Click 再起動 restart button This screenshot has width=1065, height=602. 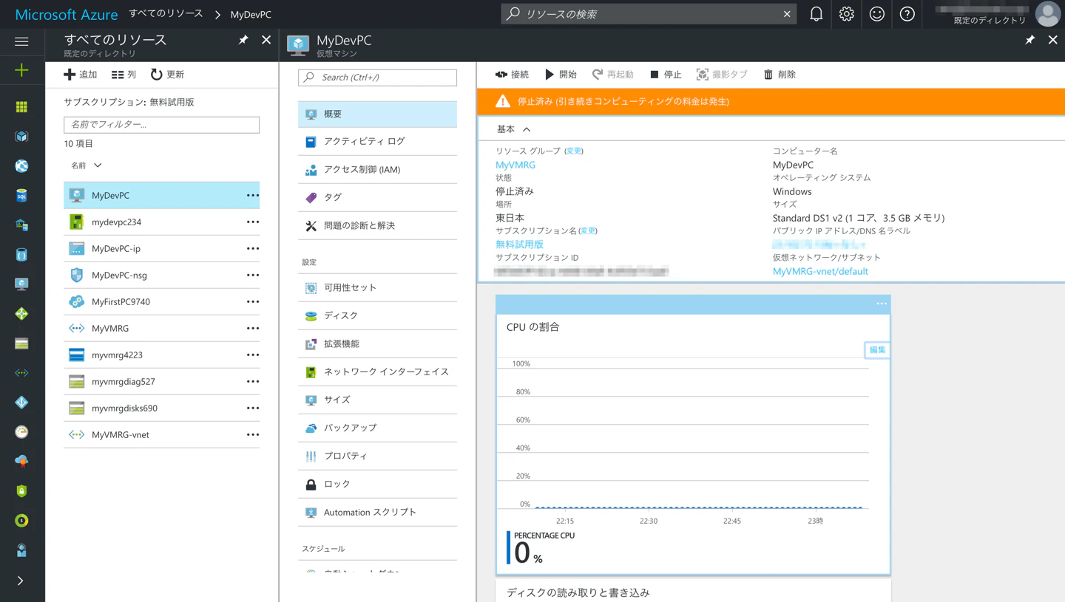pyautogui.click(x=613, y=75)
